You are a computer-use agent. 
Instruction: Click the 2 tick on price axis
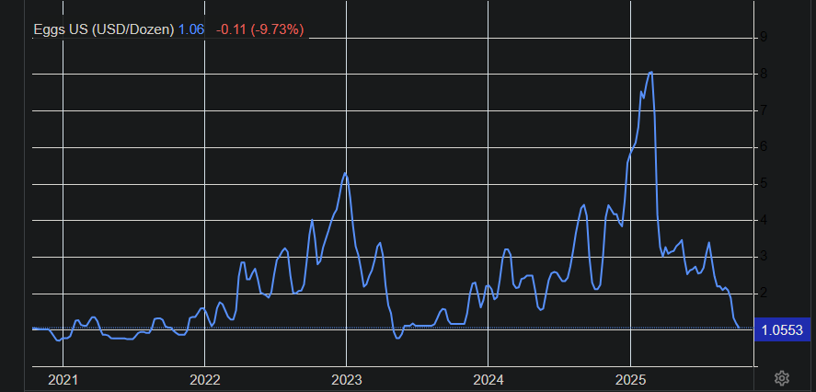pyautogui.click(x=764, y=294)
